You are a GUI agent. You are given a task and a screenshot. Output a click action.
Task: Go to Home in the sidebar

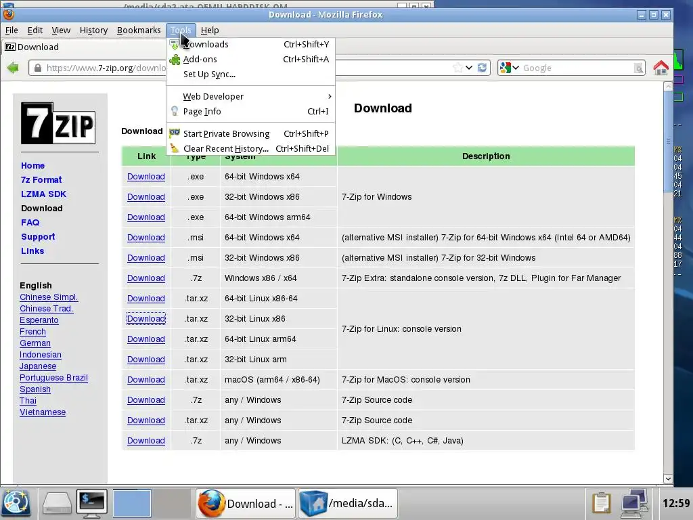tap(32, 165)
